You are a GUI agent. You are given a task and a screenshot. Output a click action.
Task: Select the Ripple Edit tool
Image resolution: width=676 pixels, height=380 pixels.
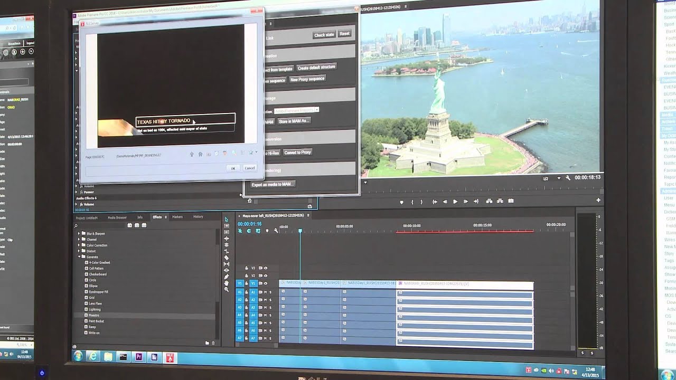227,239
